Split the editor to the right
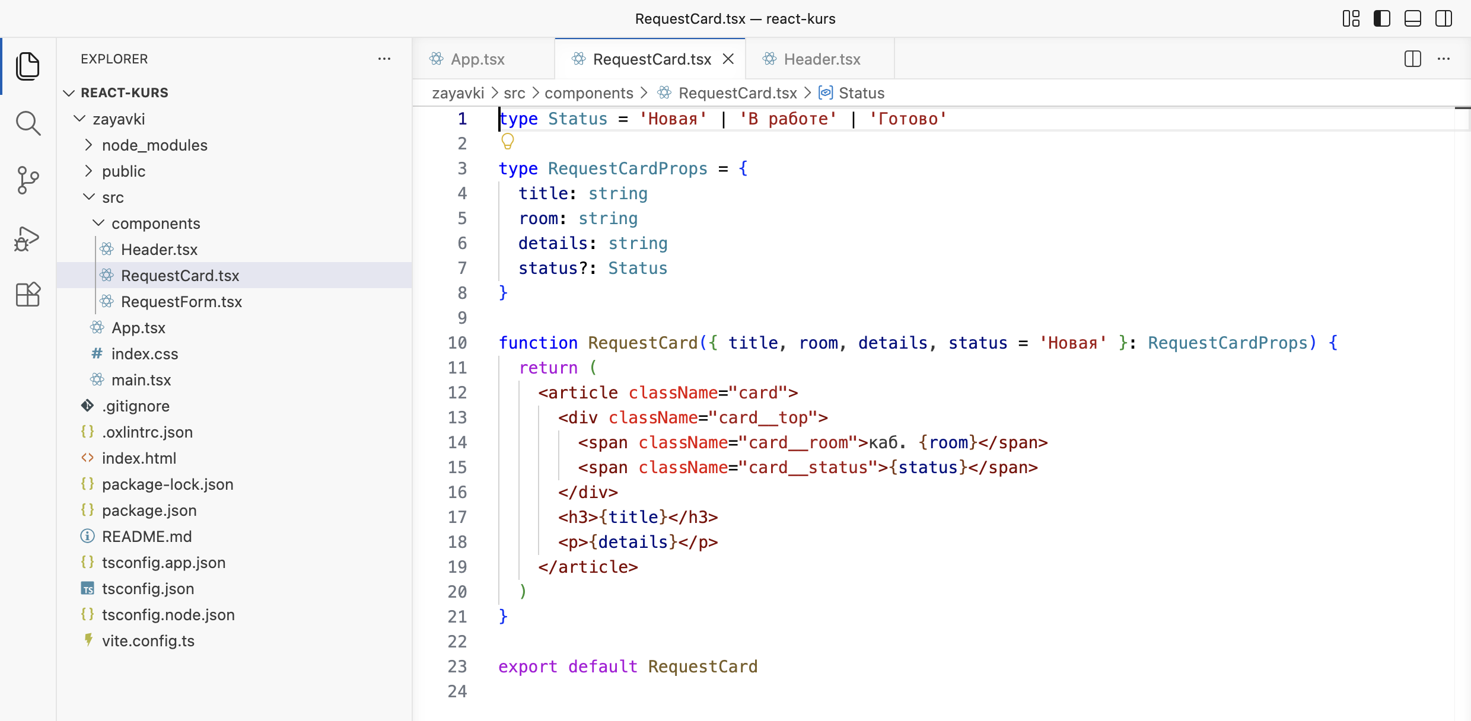The width and height of the screenshot is (1471, 721). (1413, 59)
